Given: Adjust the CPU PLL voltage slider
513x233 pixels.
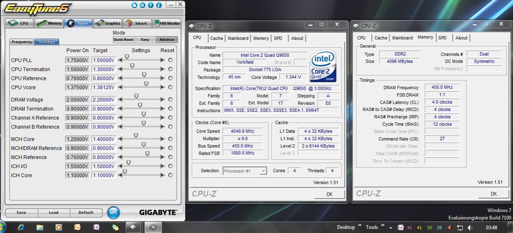Looking at the screenshot, I should pos(127,58).
